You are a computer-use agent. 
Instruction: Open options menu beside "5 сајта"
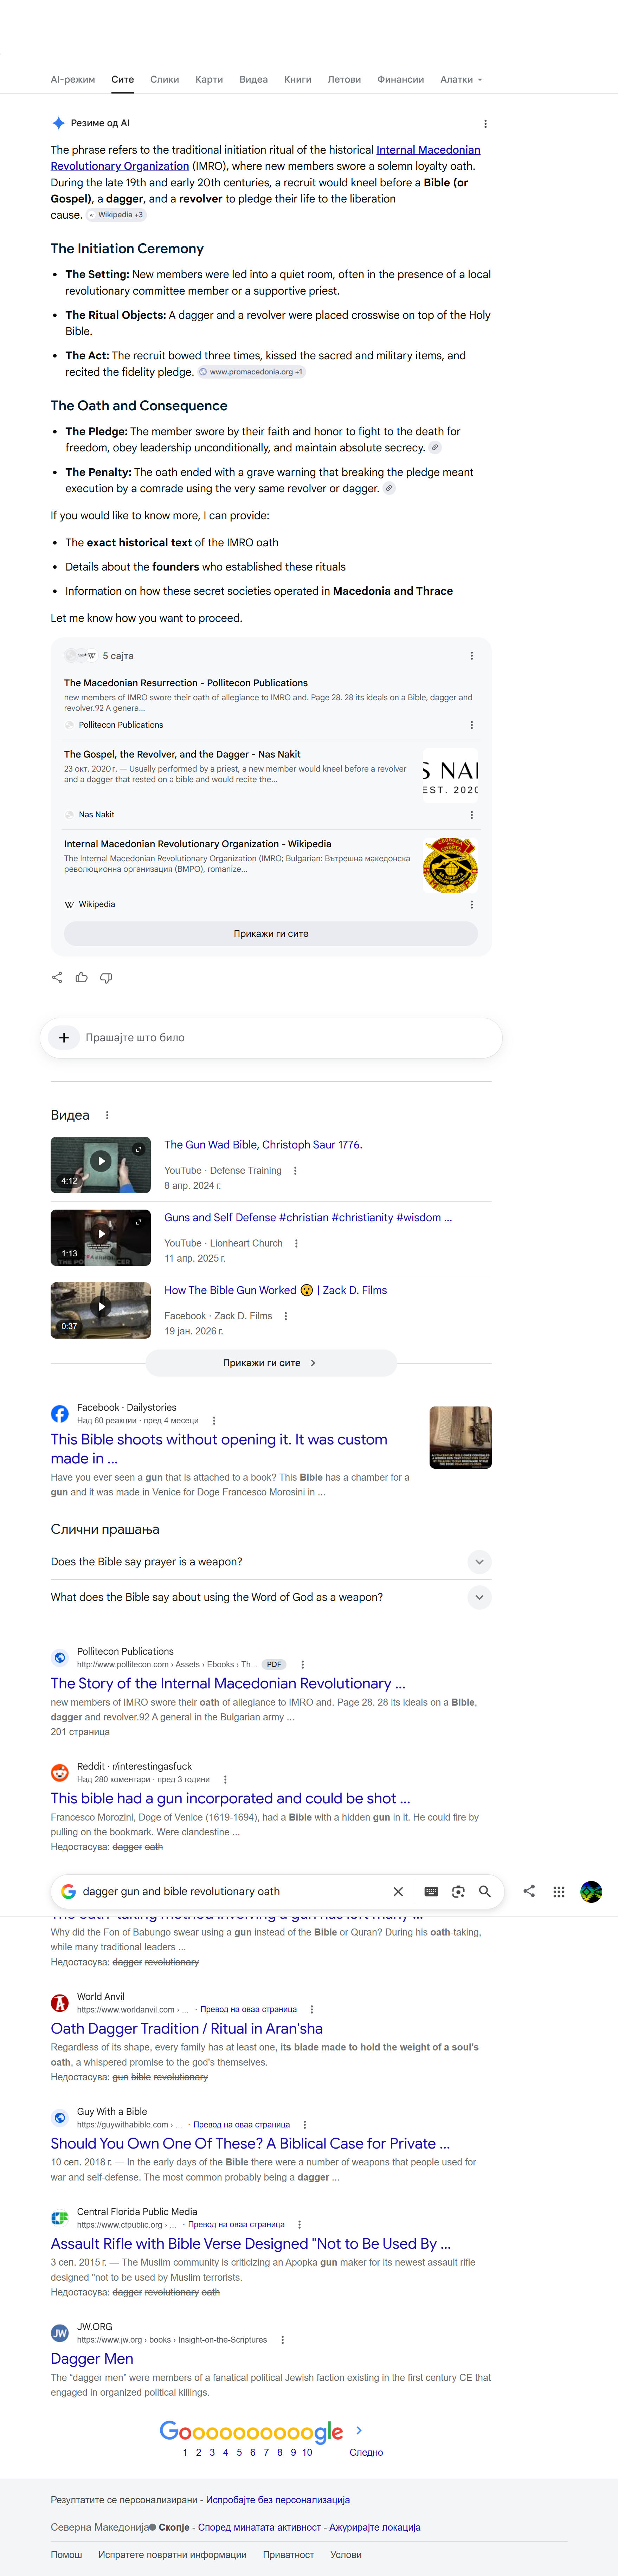472,656
